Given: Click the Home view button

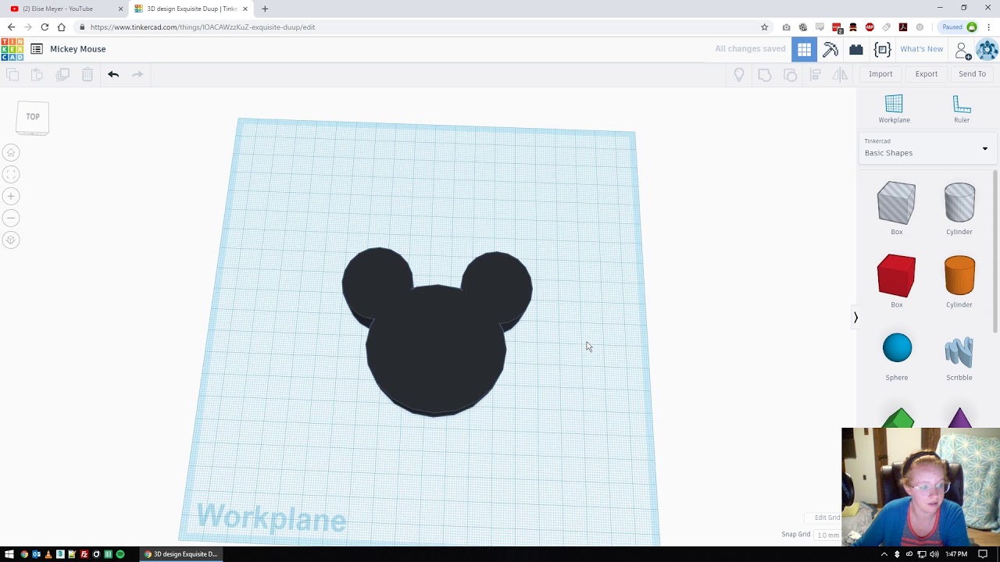Looking at the screenshot, I should [x=11, y=152].
